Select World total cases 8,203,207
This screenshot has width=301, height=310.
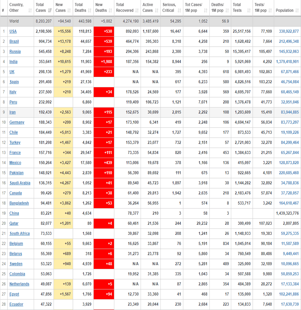point(44,21)
